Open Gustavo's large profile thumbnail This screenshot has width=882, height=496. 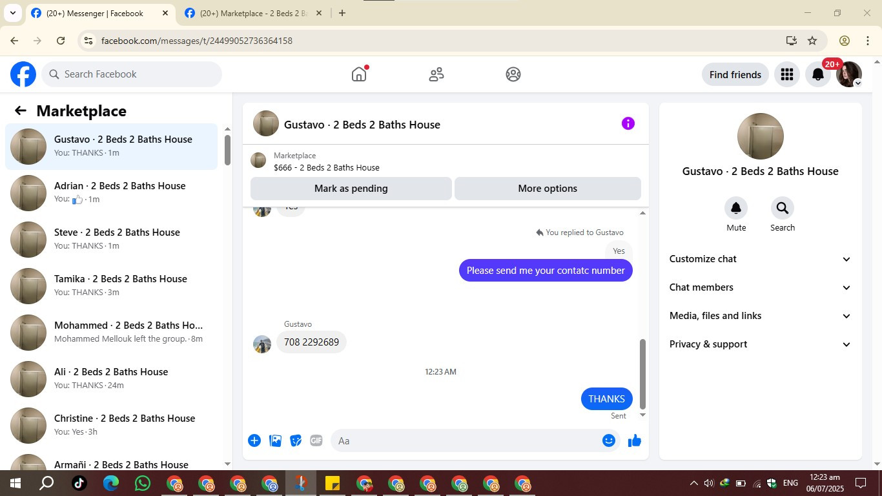tap(761, 136)
